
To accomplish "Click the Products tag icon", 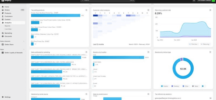I will pos(3,13).
